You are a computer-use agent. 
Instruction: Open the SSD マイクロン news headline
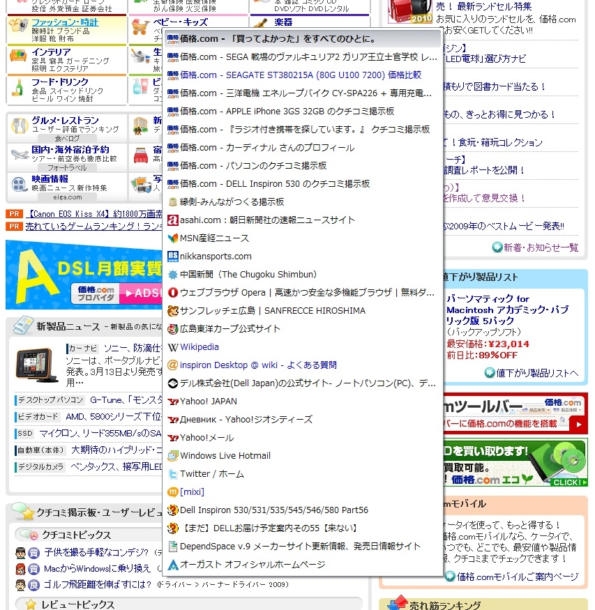tap(100, 434)
